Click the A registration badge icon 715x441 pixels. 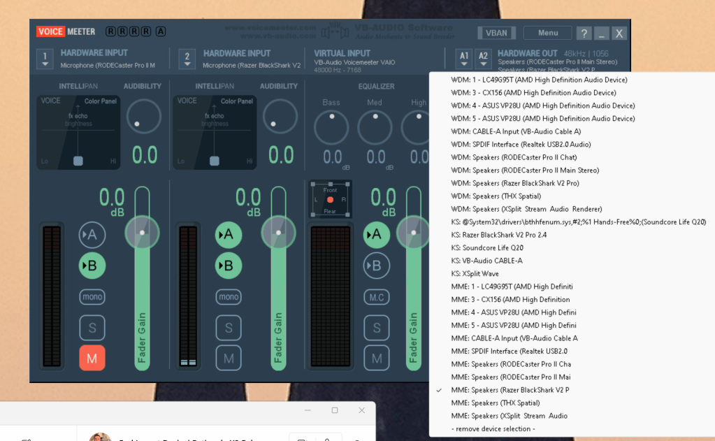point(161,31)
